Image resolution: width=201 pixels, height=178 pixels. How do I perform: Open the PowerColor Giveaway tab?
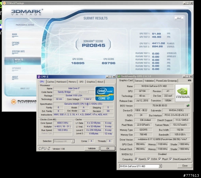tap(166, 81)
